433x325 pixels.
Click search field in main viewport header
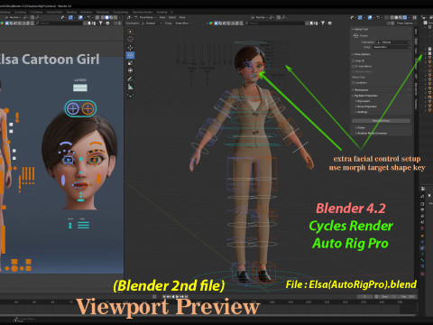[x=275, y=23]
